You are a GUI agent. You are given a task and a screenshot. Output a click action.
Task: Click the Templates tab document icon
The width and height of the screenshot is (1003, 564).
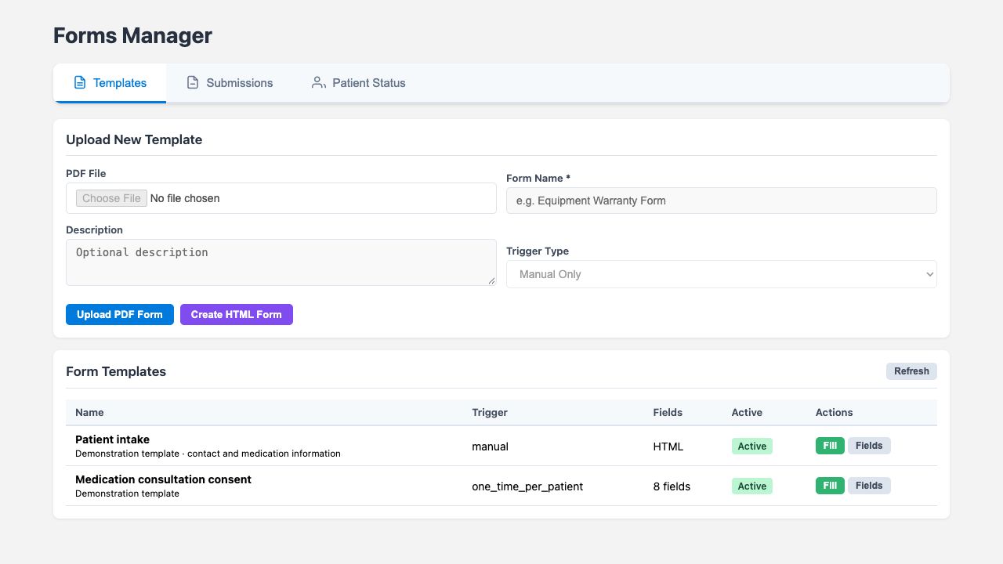(x=80, y=82)
